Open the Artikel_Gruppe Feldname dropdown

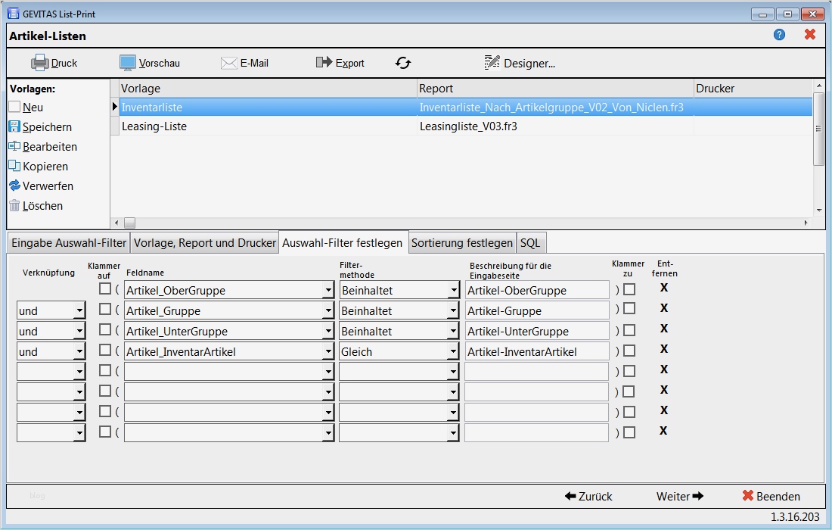click(328, 310)
